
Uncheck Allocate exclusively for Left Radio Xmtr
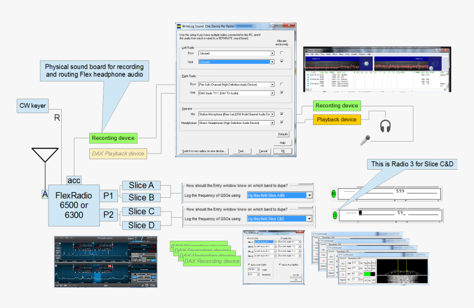(282, 61)
